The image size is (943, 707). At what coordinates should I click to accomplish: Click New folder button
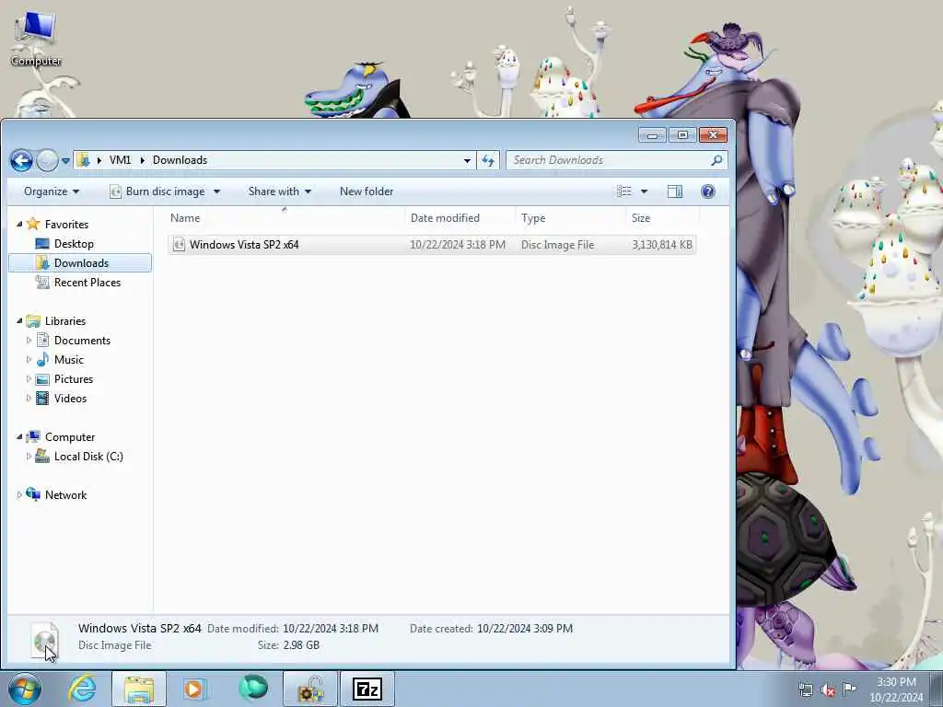(x=367, y=191)
